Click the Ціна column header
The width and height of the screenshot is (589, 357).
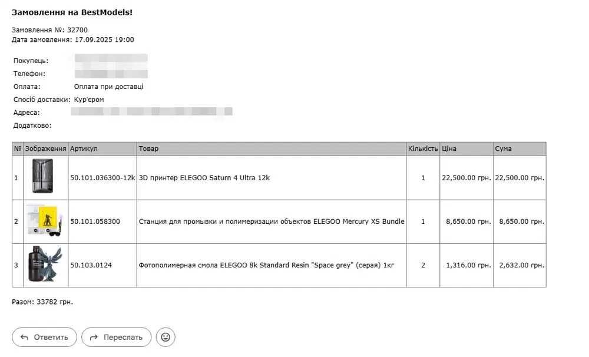[449, 148]
